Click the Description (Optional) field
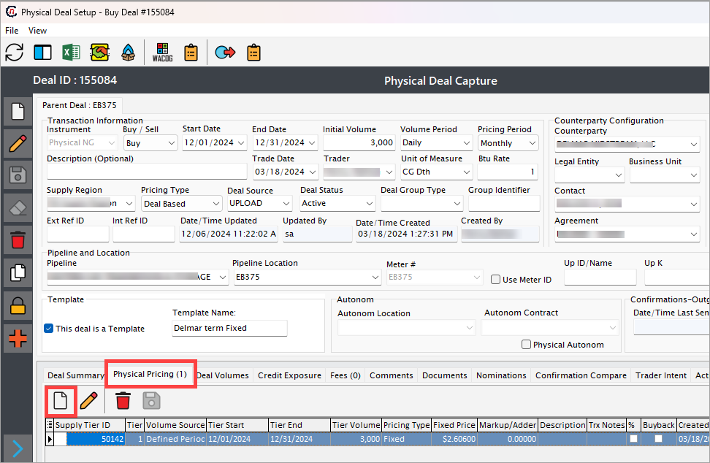710x463 pixels. pos(147,172)
